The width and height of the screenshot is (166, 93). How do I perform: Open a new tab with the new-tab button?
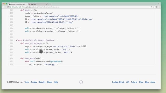(x=50, y=4)
